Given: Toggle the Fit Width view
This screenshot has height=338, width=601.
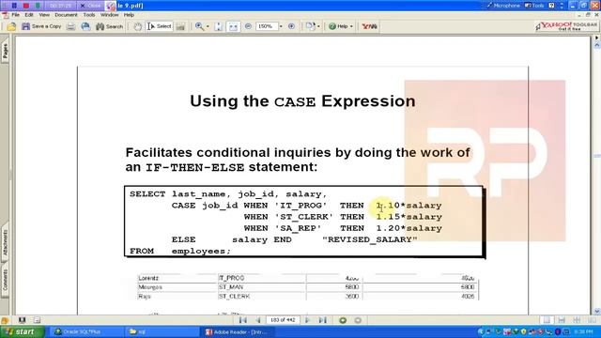Looking at the screenshot, I should [233, 26].
